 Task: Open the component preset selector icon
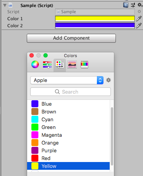click(133, 5)
